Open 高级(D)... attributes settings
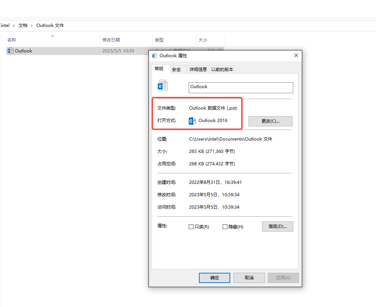The image size is (376, 307). [277, 227]
